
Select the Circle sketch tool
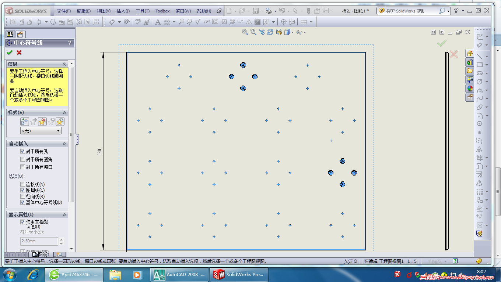479,82
